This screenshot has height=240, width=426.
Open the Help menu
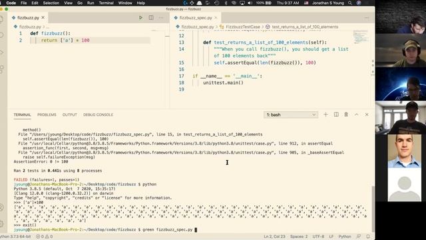pyautogui.click(x=140, y=3)
